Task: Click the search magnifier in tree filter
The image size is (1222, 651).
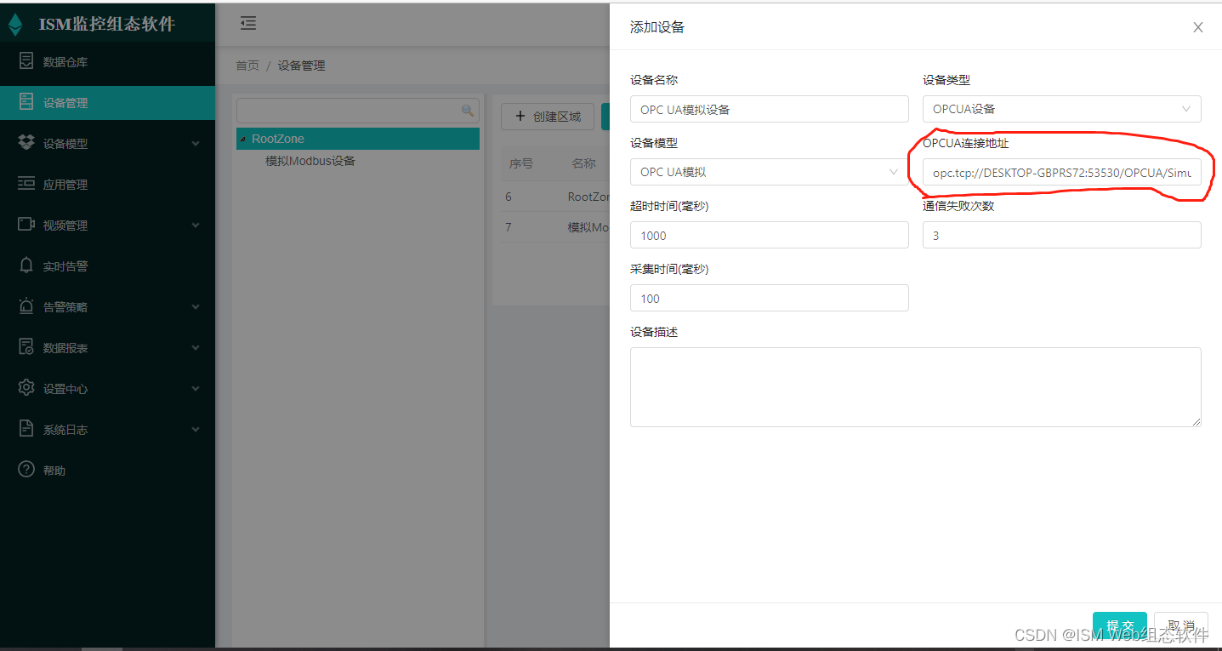Action: [467, 110]
